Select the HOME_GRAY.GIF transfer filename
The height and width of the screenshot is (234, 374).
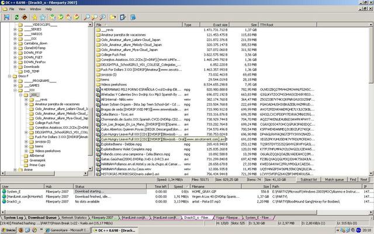(204, 191)
